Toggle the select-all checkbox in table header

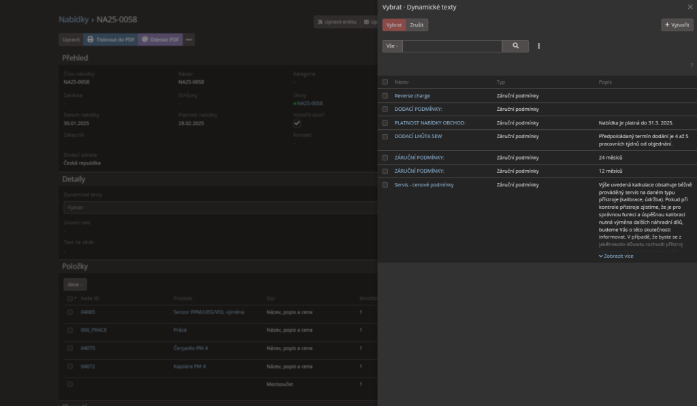(x=385, y=82)
